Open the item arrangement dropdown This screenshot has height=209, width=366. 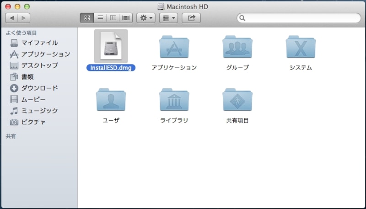(x=168, y=18)
